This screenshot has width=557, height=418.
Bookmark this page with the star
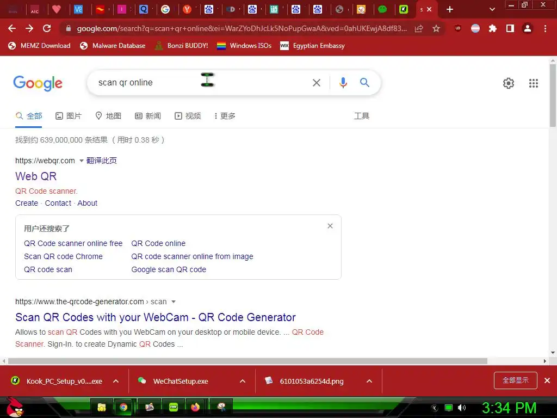click(x=436, y=28)
